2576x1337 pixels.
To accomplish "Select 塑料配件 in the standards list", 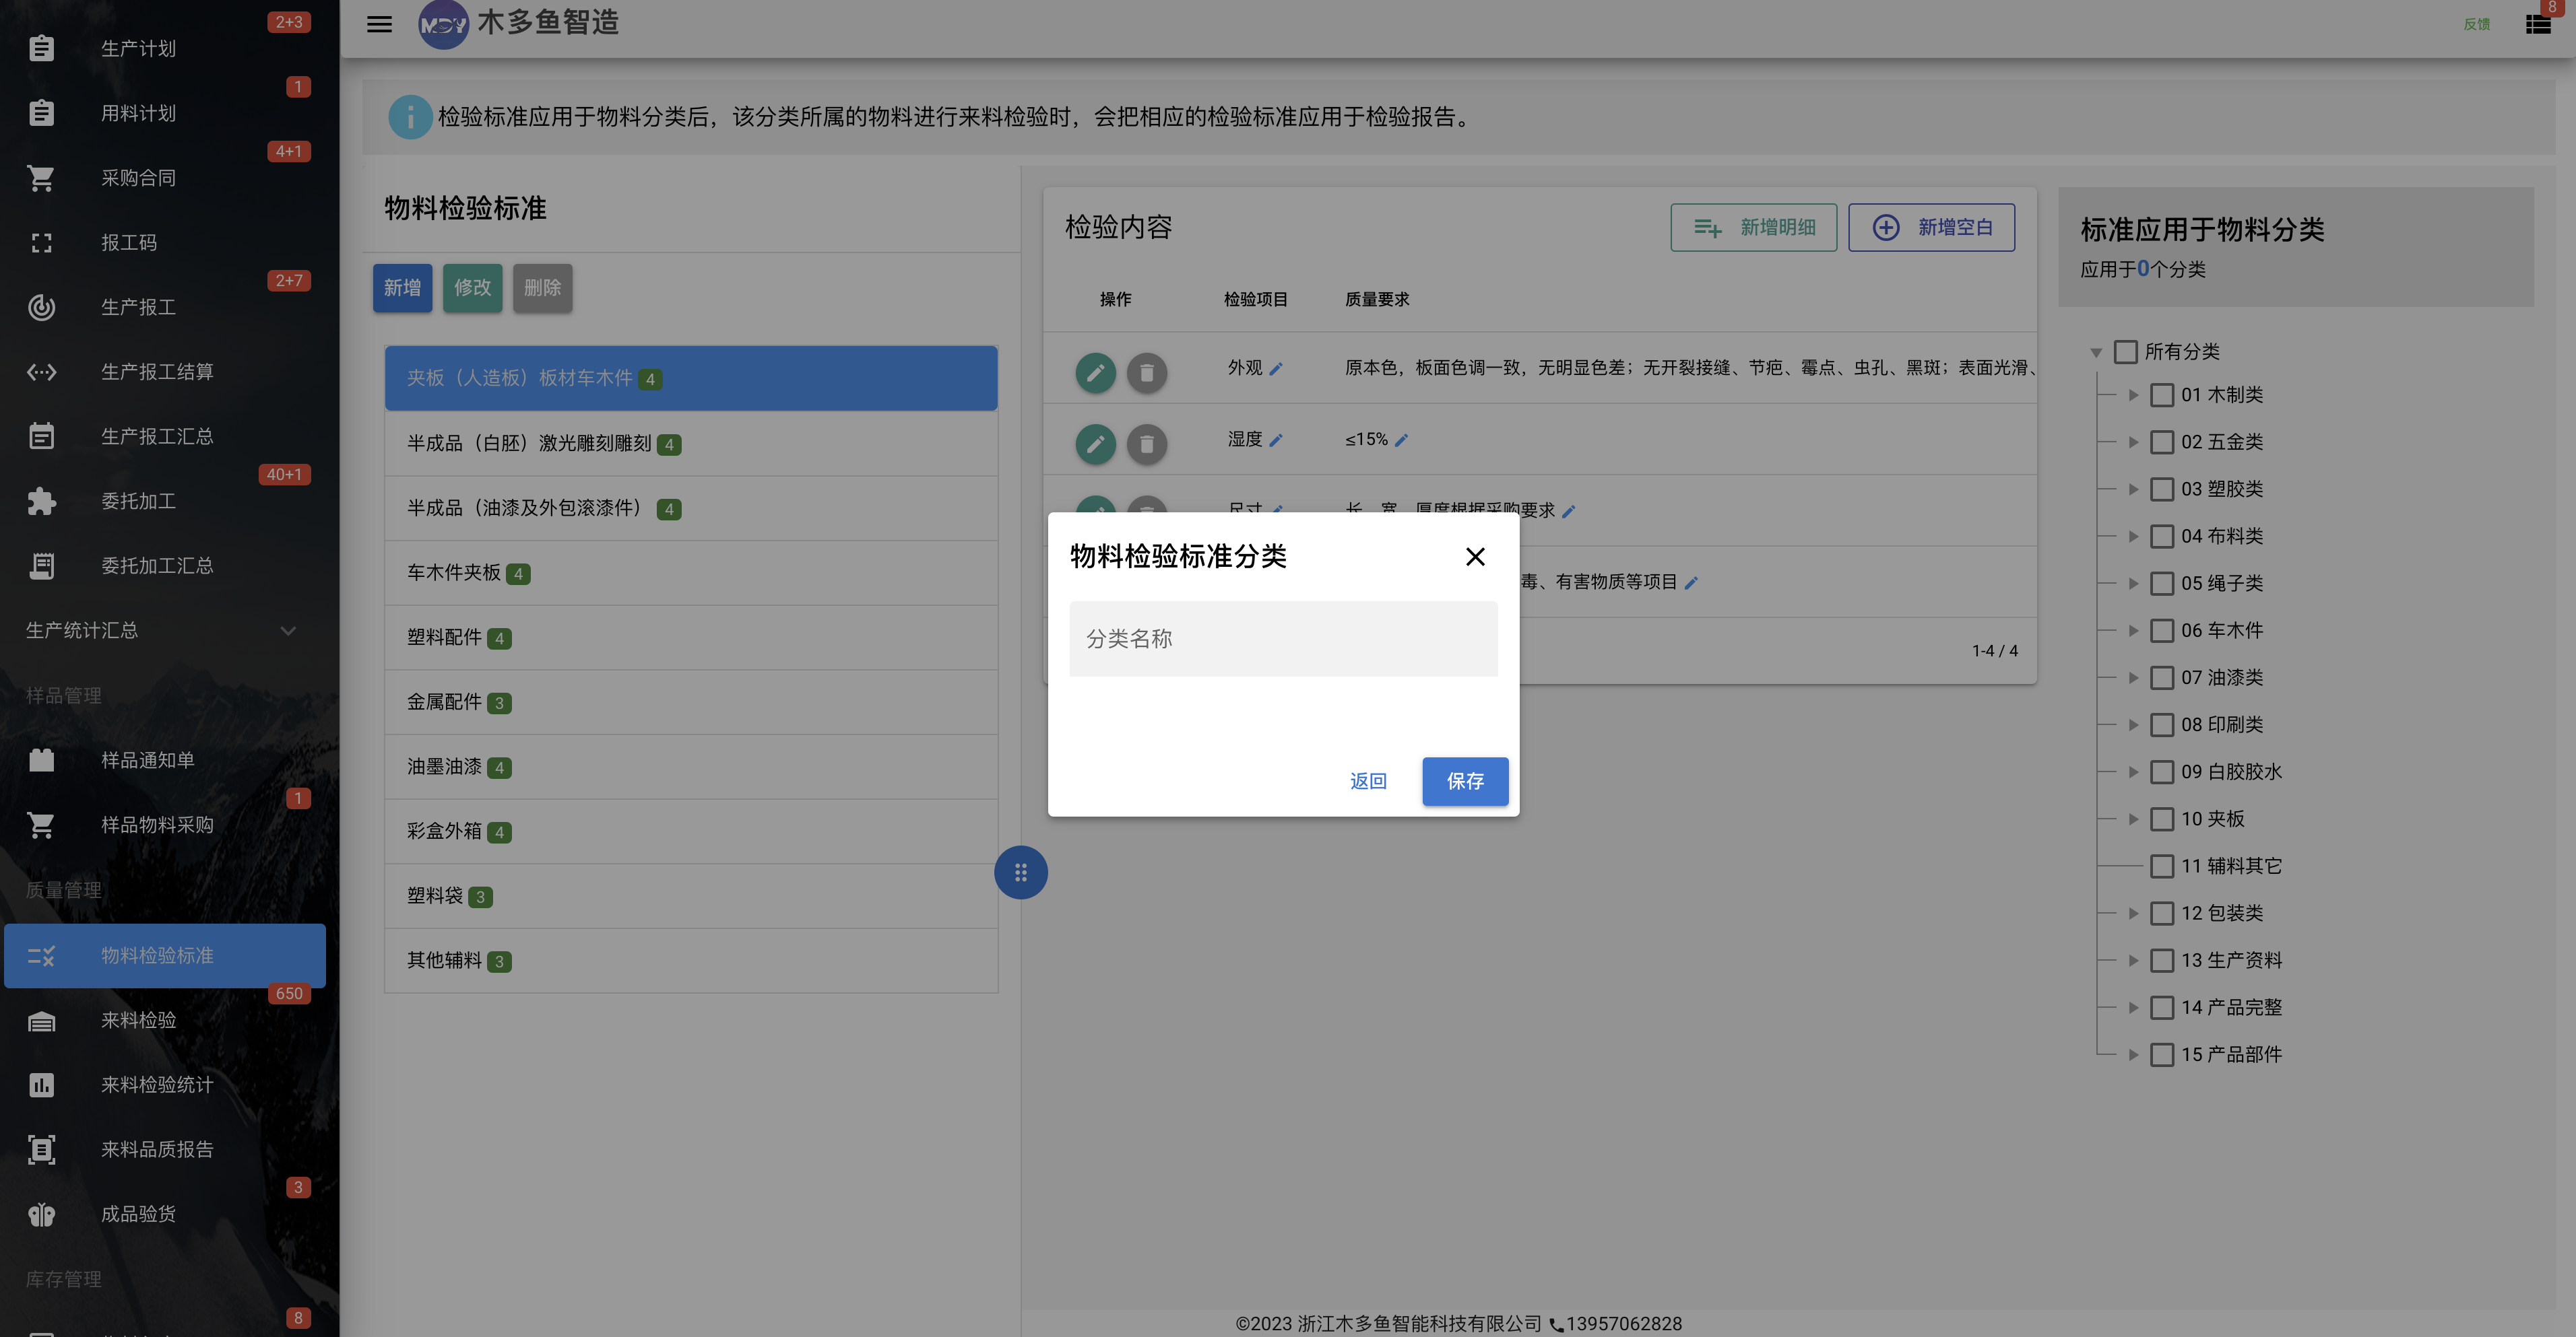I will click(691, 638).
